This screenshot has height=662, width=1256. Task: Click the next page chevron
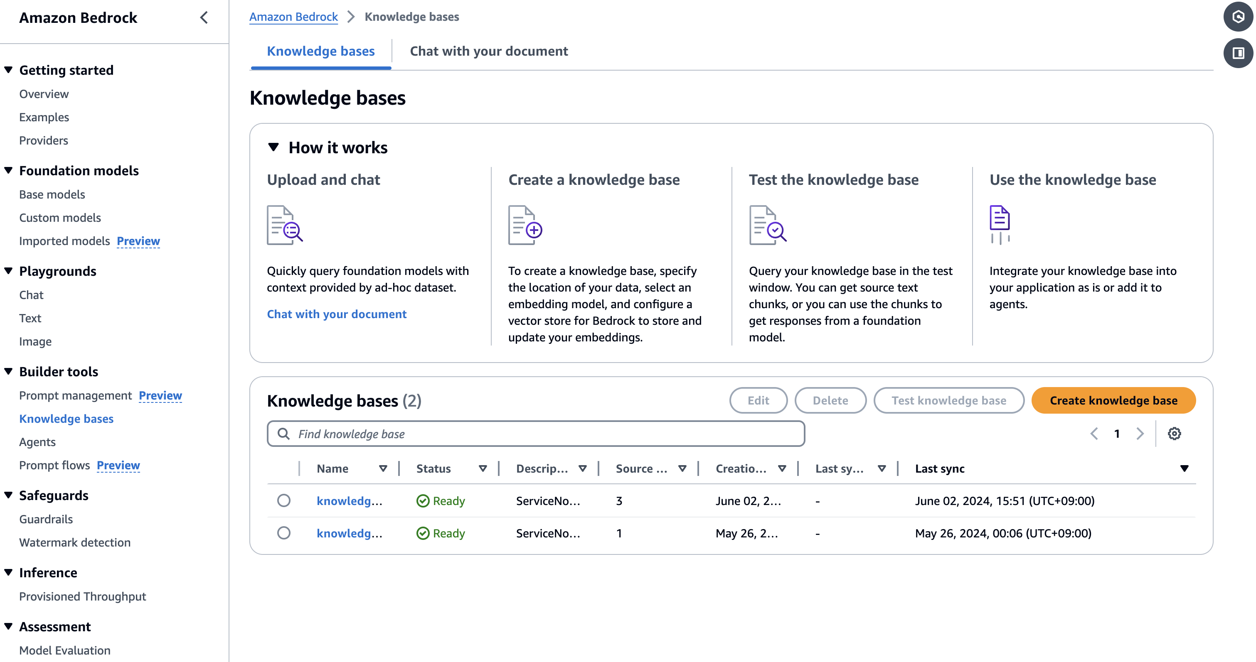point(1140,434)
